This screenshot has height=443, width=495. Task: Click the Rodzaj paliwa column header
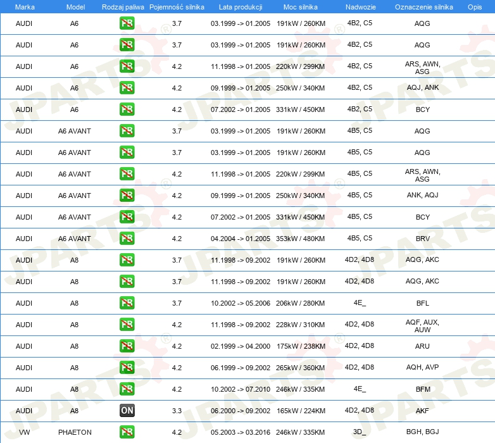click(x=123, y=6)
